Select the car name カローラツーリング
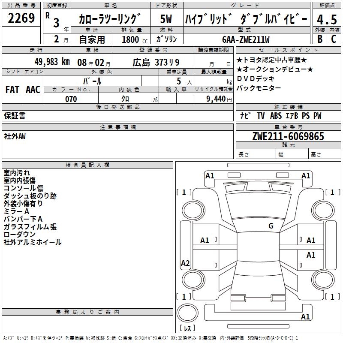The width and height of the screenshot is (343, 343). click(x=110, y=19)
